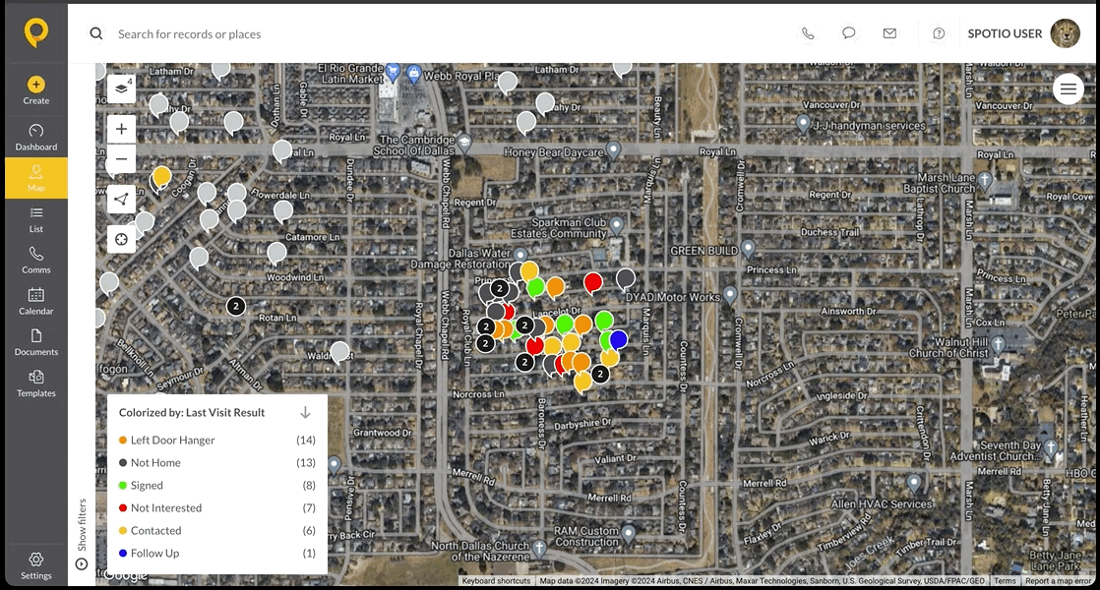The height and width of the screenshot is (590, 1100).
Task: Open Keyboard shortcuts link
Action: point(496,581)
